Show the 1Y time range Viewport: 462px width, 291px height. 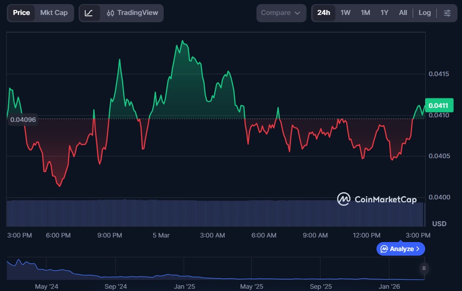click(384, 13)
